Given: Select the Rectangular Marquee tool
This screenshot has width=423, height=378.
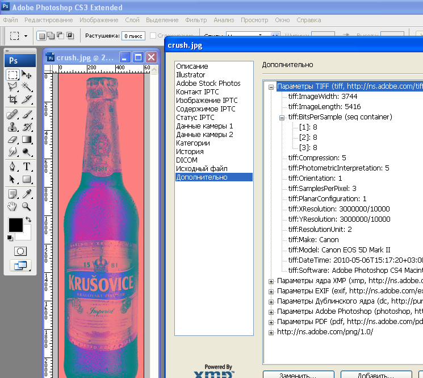Looking at the screenshot, I should pos(12,74).
